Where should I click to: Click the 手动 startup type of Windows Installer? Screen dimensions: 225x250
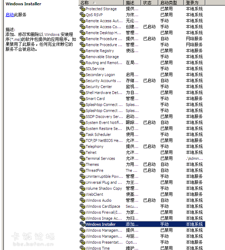[x=165, y=224]
